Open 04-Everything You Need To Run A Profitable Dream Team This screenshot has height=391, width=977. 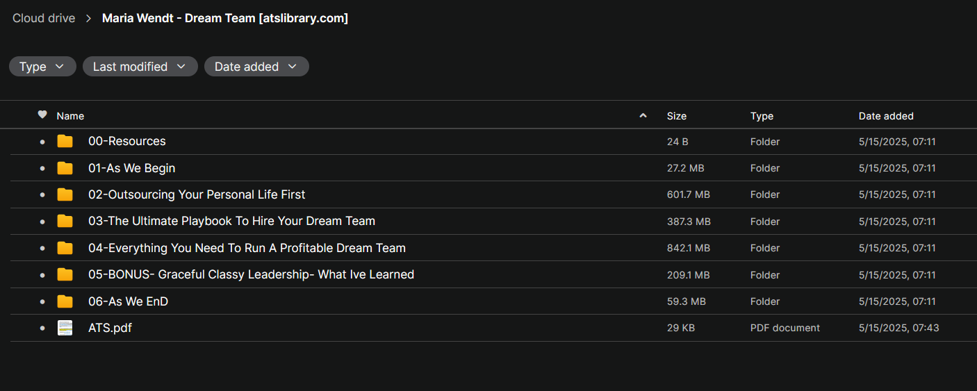pyautogui.click(x=247, y=248)
